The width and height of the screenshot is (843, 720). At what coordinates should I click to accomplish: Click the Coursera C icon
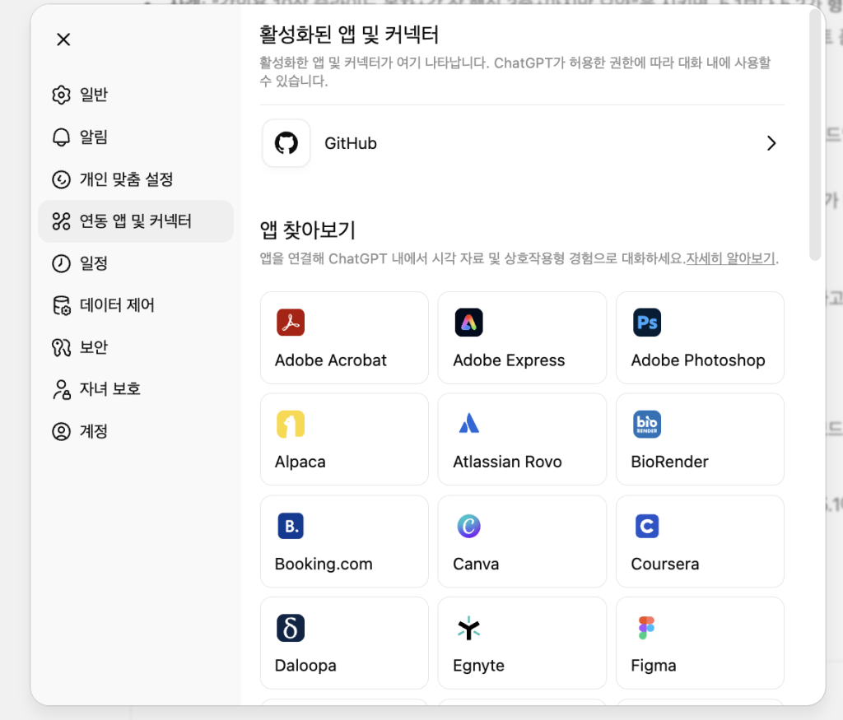[647, 526]
